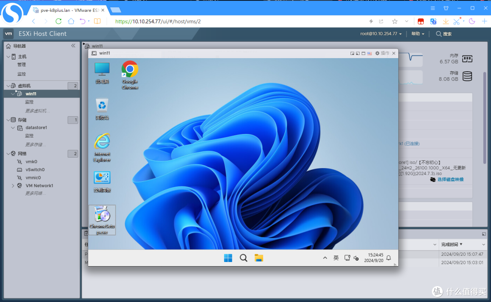Open the browser downloads icon

(x=446, y=21)
